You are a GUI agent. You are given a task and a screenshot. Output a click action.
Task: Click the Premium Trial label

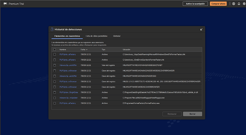click(16, 4)
